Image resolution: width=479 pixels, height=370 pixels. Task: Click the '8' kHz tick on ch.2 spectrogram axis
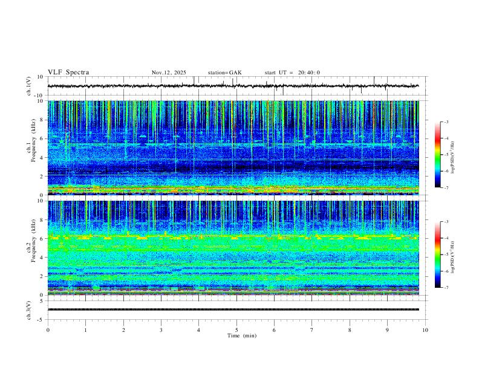(x=42, y=220)
